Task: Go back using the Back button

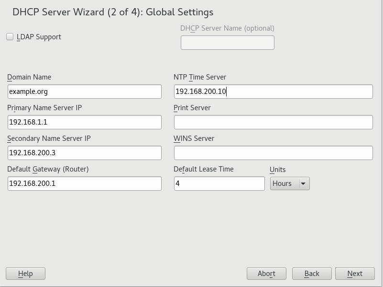Action: pyautogui.click(x=312, y=274)
